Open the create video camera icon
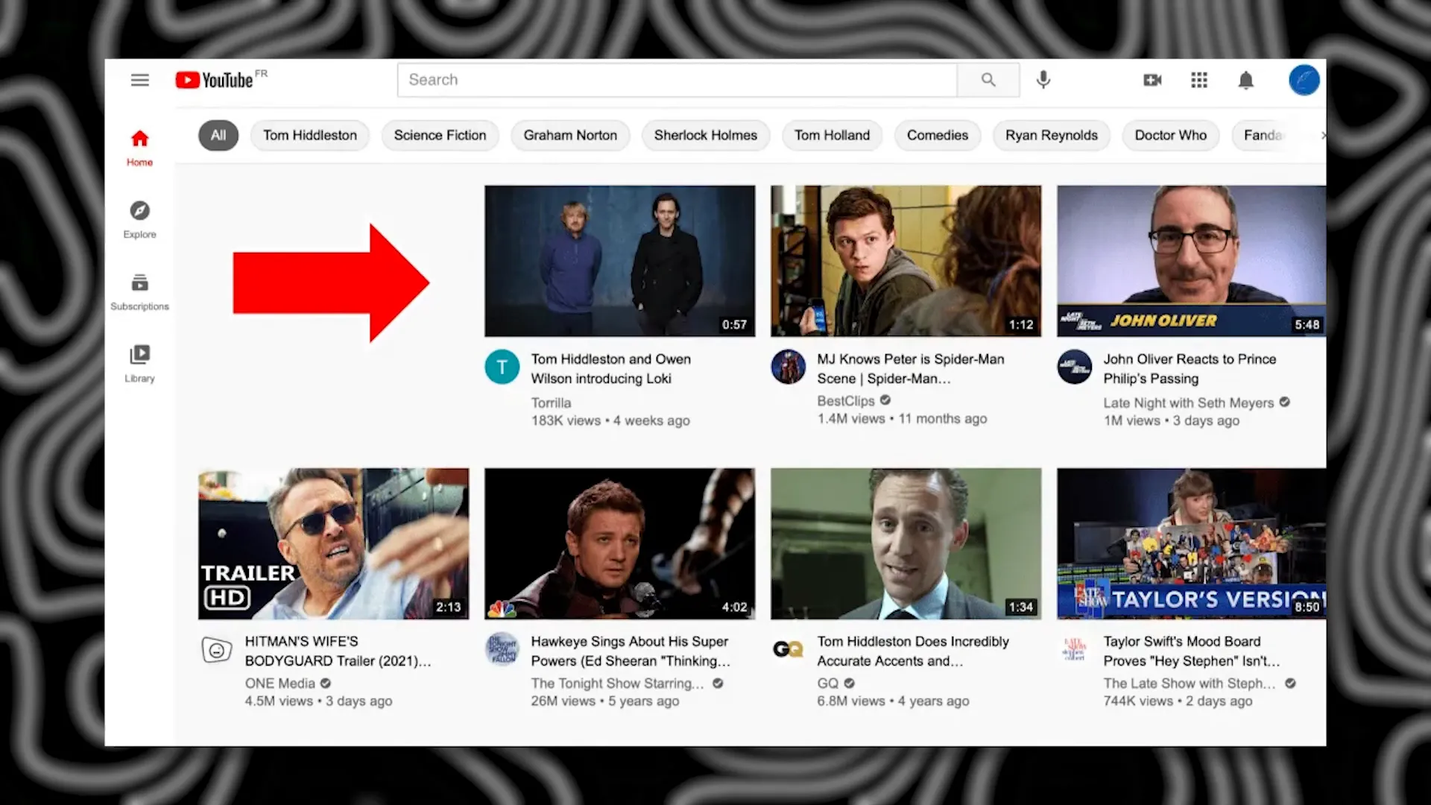This screenshot has height=805, width=1431. pyautogui.click(x=1152, y=80)
